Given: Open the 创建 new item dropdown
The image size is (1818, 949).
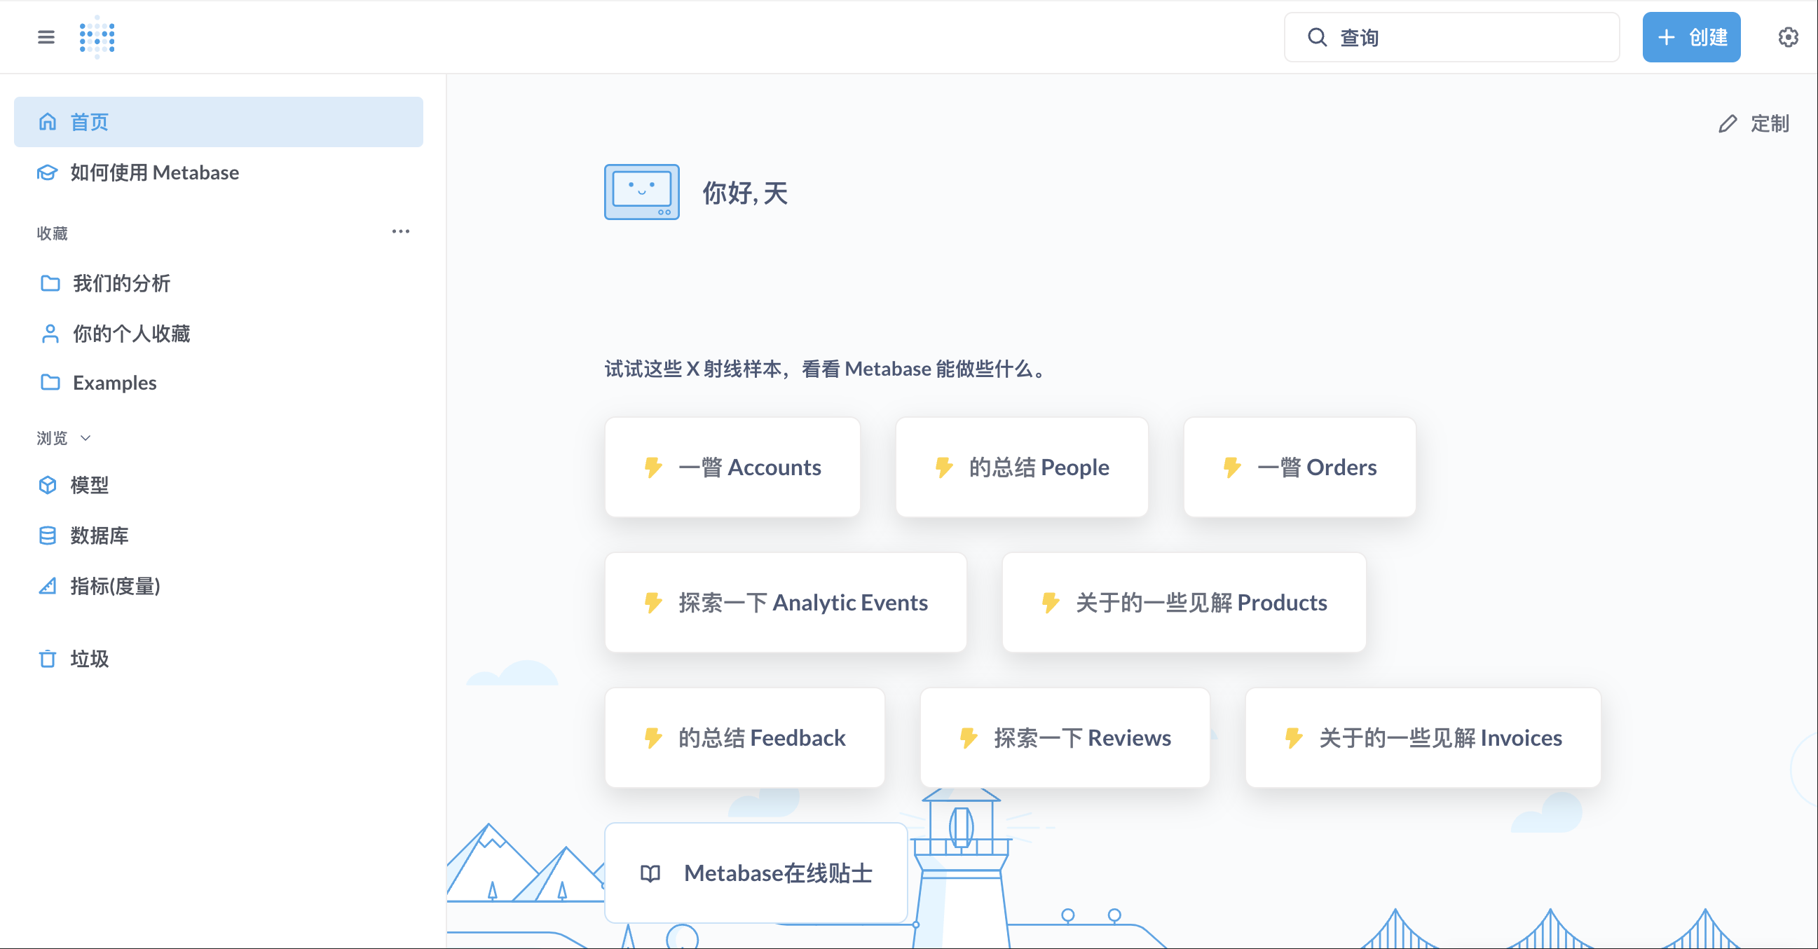Looking at the screenshot, I should point(1691,36).
